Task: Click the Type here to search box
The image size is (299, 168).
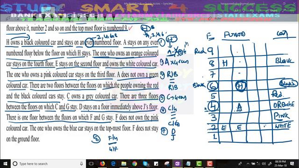Action: point(48,164)
